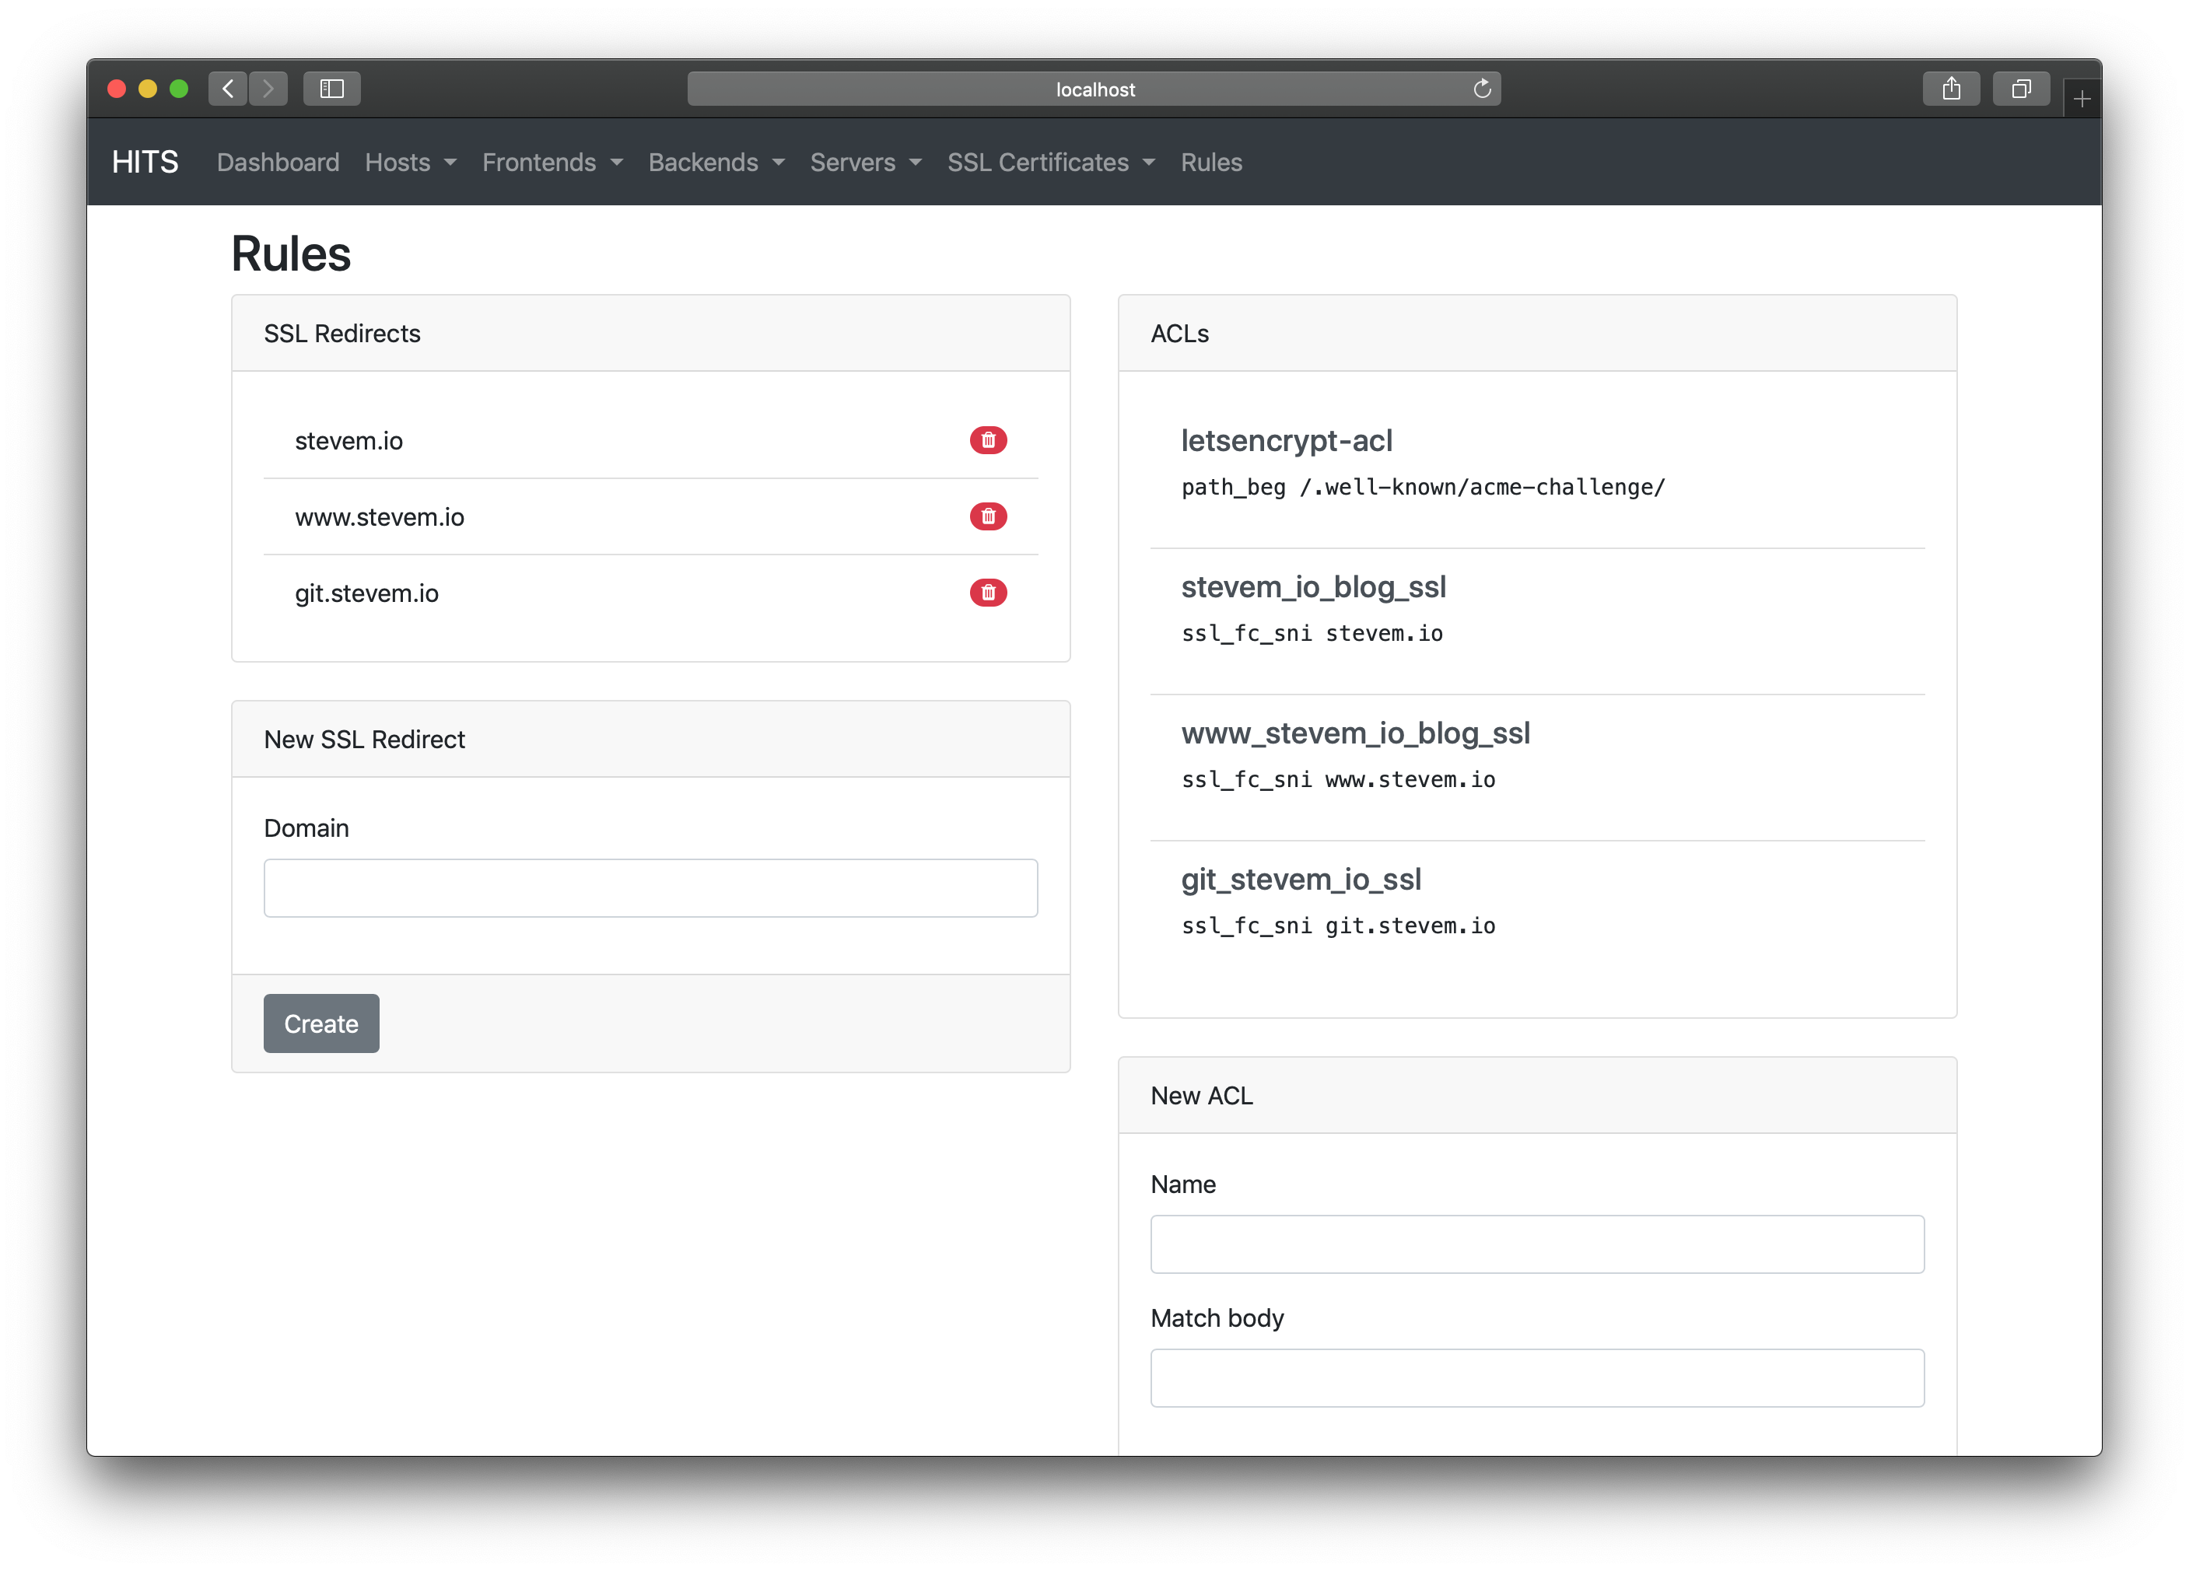This screenshot has height=1571, width=2189.
Task: Expand the Hosts dropdown menu
Action: pos(410,162)
